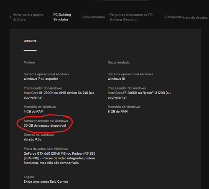209x189 pixels.
Task: Click 'DirectX no Windows' label
Action: click(x=39, y=135)
